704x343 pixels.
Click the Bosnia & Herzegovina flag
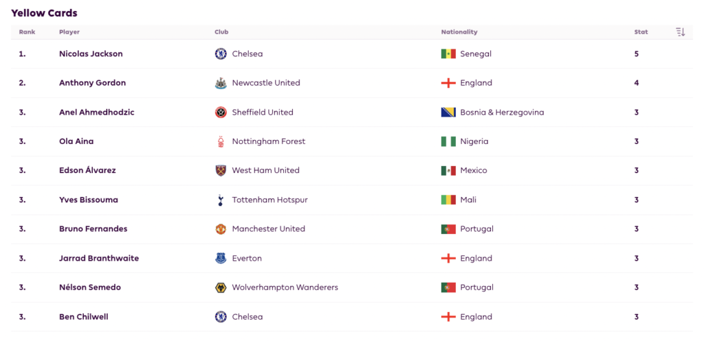(448, 113)
